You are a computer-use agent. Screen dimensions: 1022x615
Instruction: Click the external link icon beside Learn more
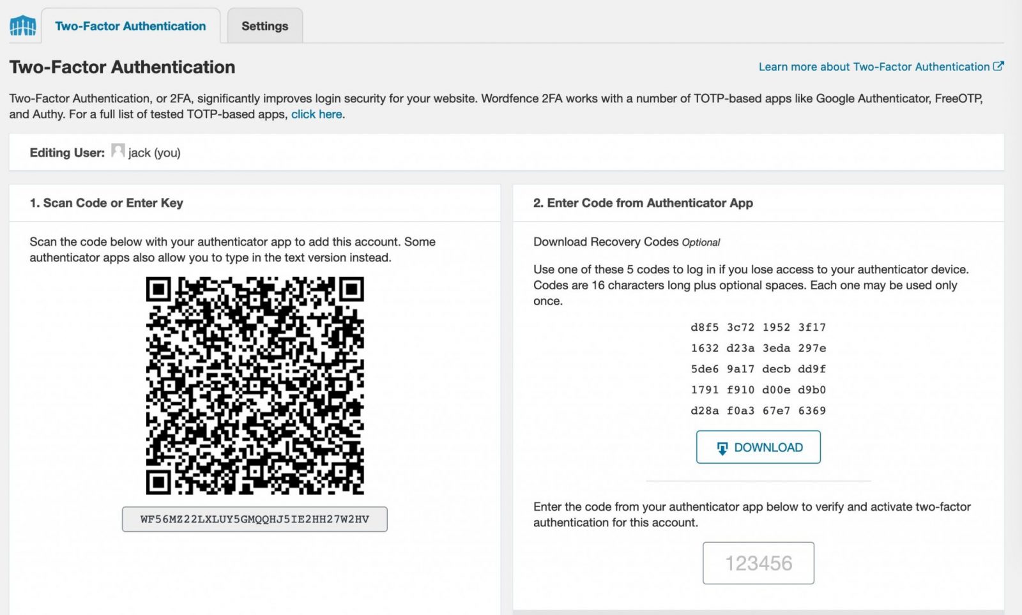click(998, 66)
